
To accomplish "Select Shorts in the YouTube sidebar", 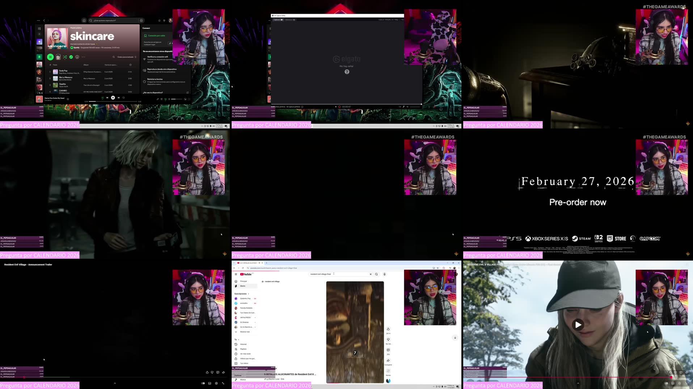I will click(243, 286).
